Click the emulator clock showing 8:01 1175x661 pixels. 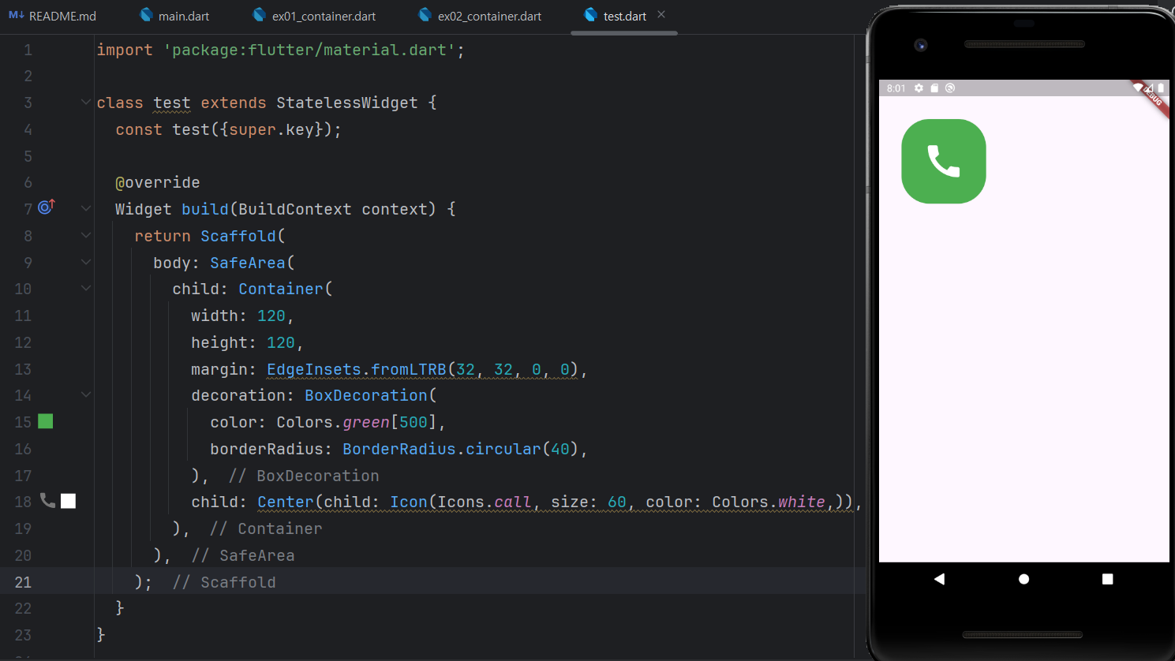[x=896, y=88]
